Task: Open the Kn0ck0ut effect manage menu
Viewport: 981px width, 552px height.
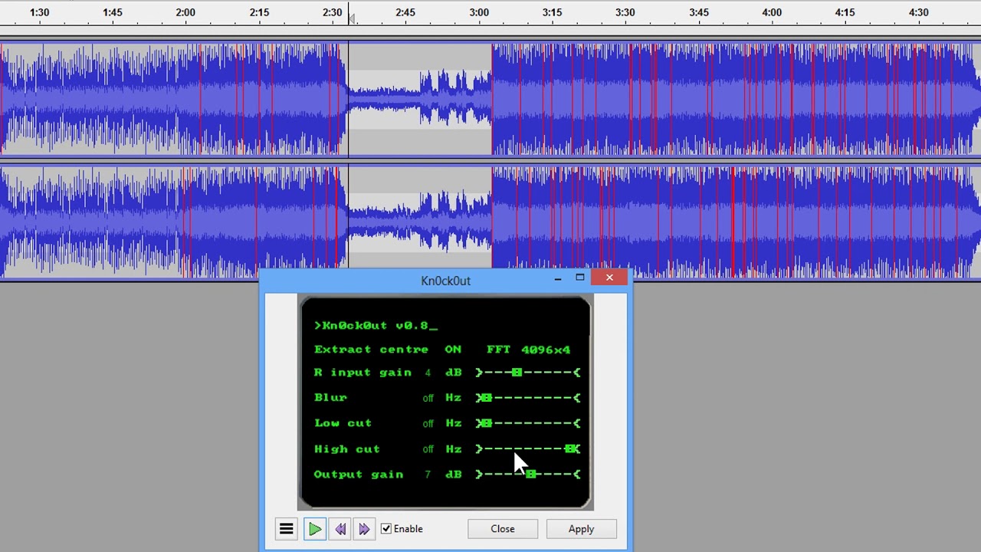Action: click(x=286, y=529)
